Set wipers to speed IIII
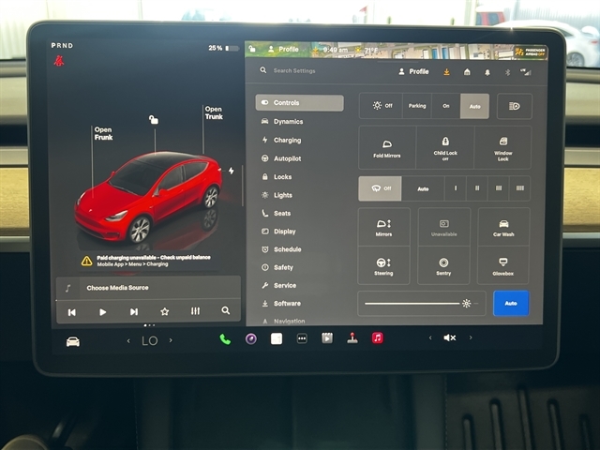600x450 pixels. pyautogui.click(x=520, y=188)
